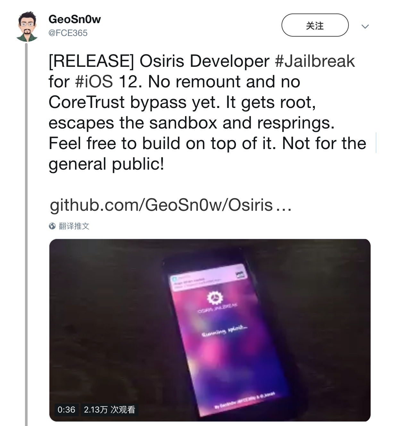
Task: Play the Osiris jailbreak video
Action: 210,330
